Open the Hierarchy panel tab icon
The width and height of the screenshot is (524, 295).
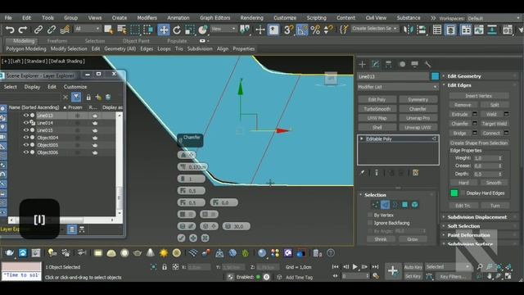point(389,64)
